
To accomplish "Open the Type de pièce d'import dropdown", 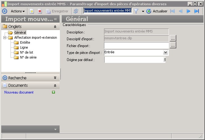I will click(x=165, y=52).
